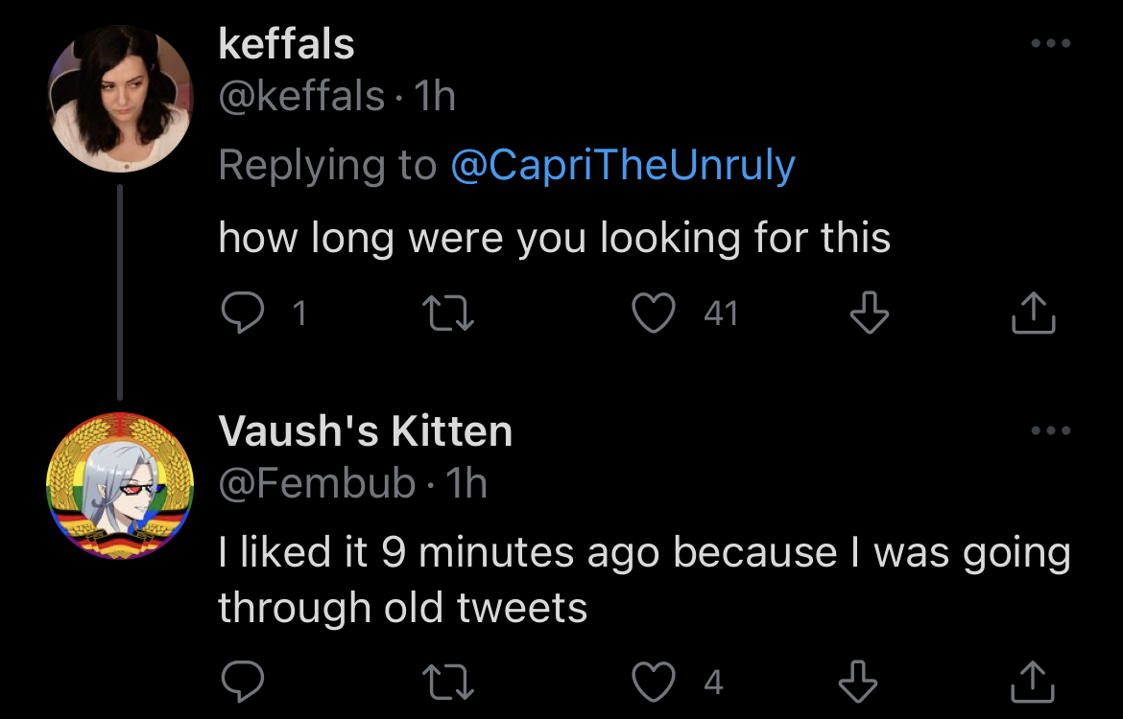
Task: Share Vaush's Kitten tweet
Action: [1032, 681]
